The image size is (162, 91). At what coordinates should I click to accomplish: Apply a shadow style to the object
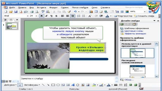click(x=131, y=85)
